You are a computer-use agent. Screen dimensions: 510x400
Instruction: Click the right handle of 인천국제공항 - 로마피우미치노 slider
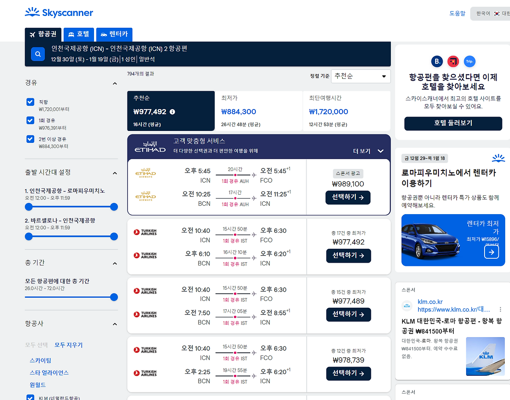tap(114, 207)
